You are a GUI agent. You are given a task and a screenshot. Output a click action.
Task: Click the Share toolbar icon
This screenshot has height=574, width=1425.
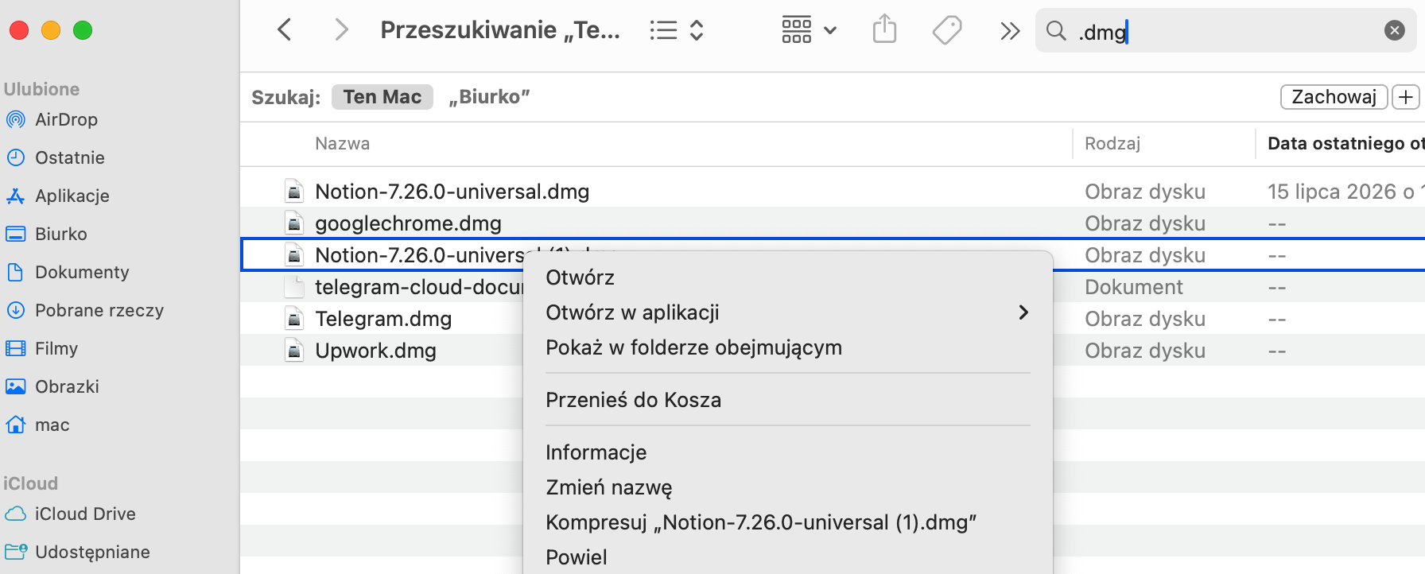click(884, 30)
